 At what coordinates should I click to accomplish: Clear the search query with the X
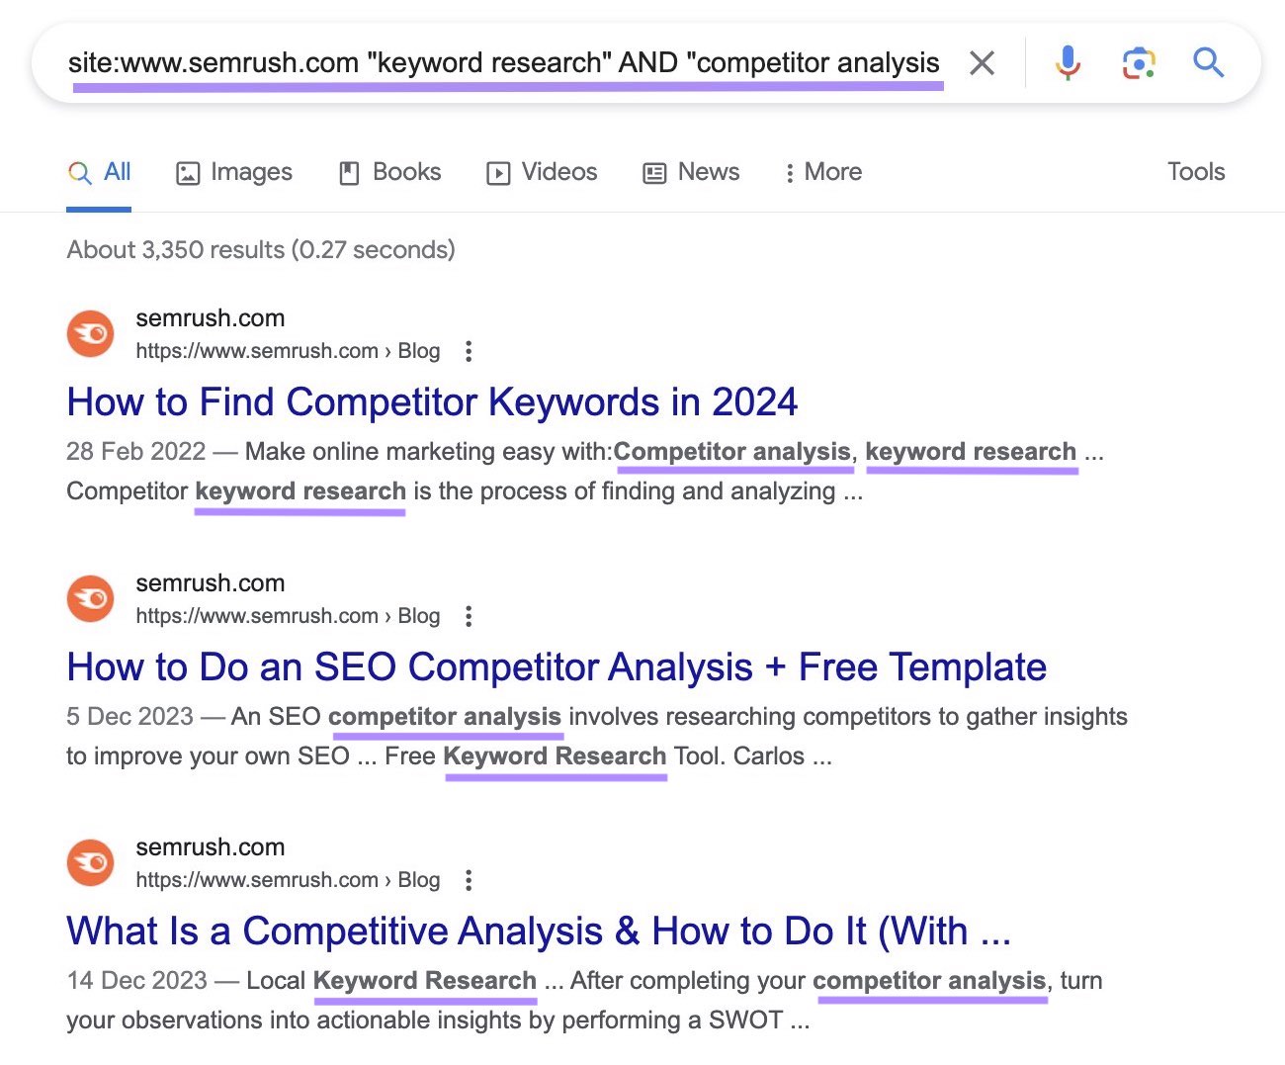click(982, 62)
